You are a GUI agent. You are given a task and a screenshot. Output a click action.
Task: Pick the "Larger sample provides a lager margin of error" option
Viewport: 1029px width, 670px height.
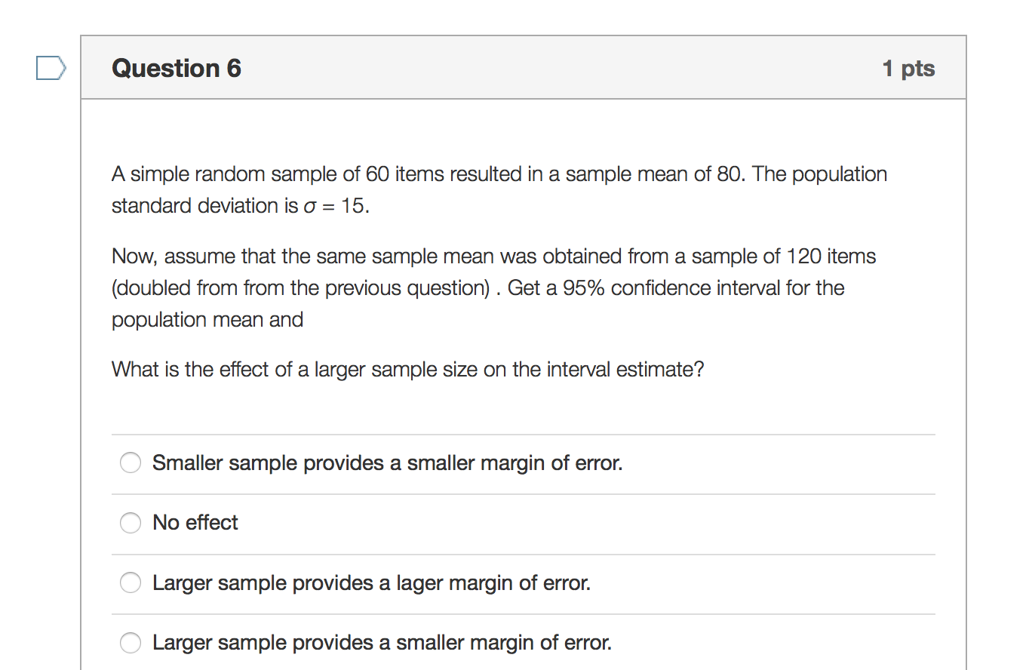tap(130, 582)
